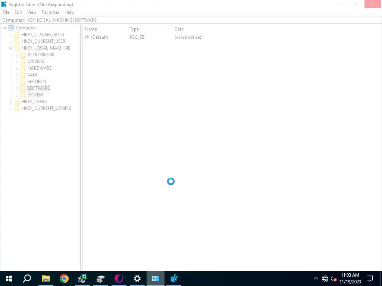Screen dimensions: 382x286
Task: Click the REG_SZ type cell
Action: pyautogui.click(x=137, y=37)
